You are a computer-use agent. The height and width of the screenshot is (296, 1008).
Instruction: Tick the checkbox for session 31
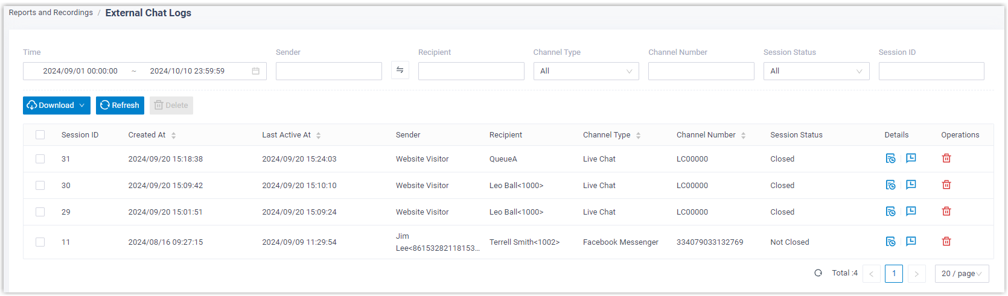40,159
